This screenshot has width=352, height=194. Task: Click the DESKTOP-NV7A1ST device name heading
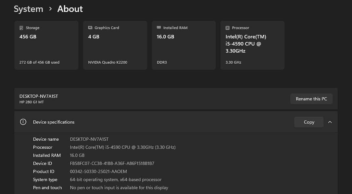pyautogui.click(x=39, y=96)
